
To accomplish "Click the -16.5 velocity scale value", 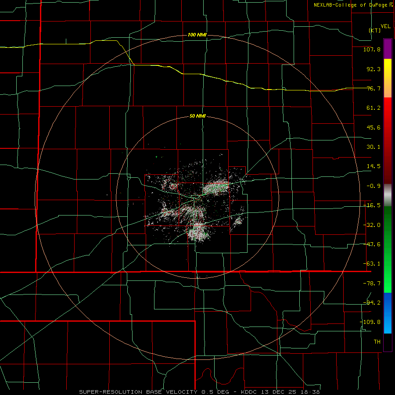I will 372,205.
